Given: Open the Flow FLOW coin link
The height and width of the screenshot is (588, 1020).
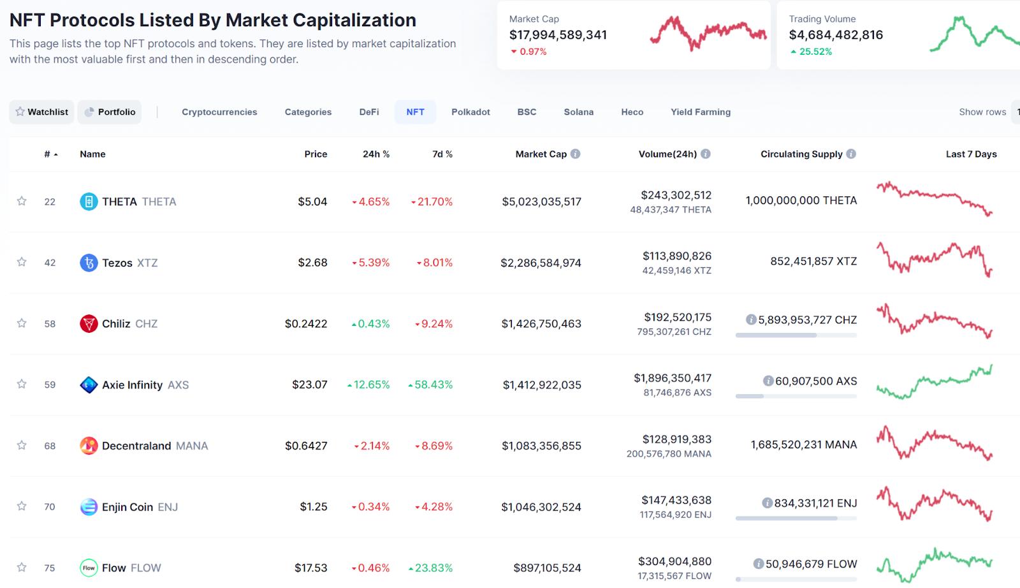Looking at the screenshot, I should pyautogui.click(x=131, y=568).
